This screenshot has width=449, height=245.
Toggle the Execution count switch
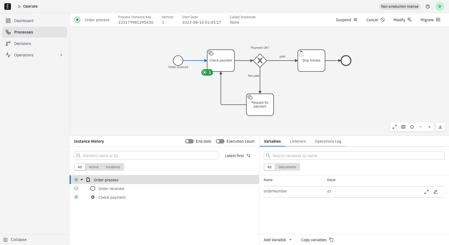pos(220,141)
